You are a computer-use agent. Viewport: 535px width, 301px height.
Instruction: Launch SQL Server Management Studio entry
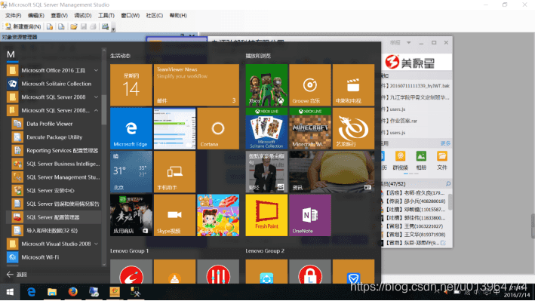(x=56, y=177)
